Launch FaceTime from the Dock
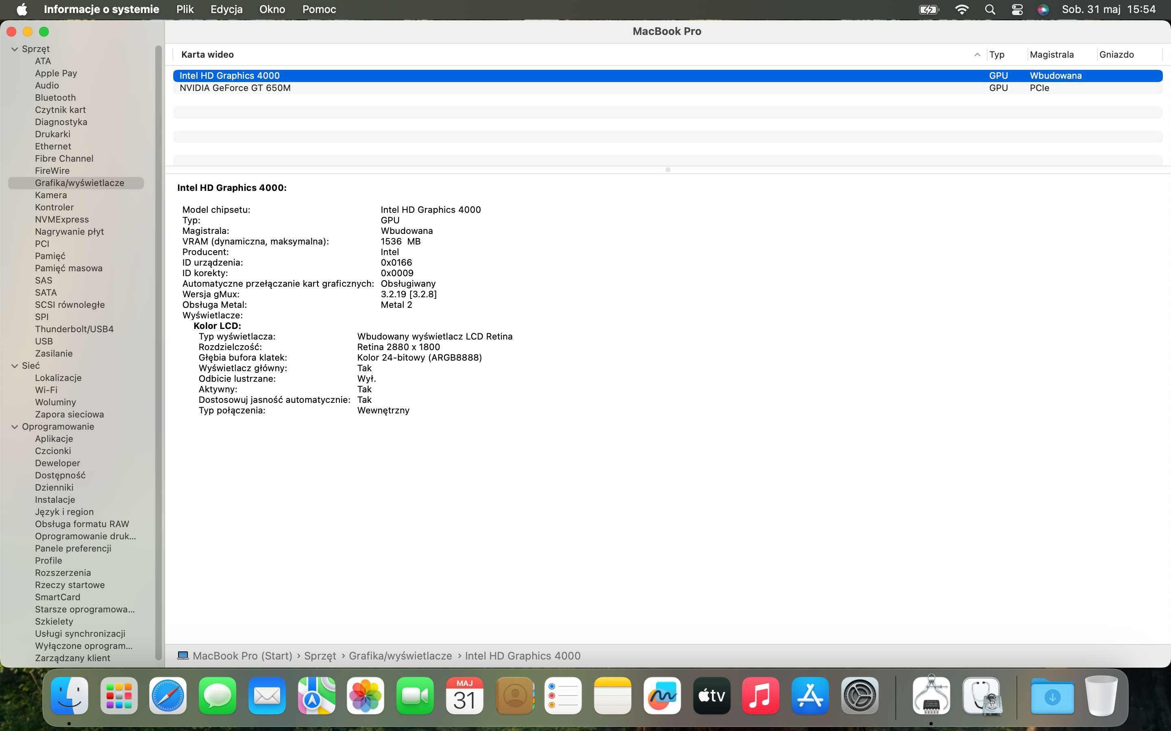The width and height of the screenshot is (1171, 731). point(415,696)
